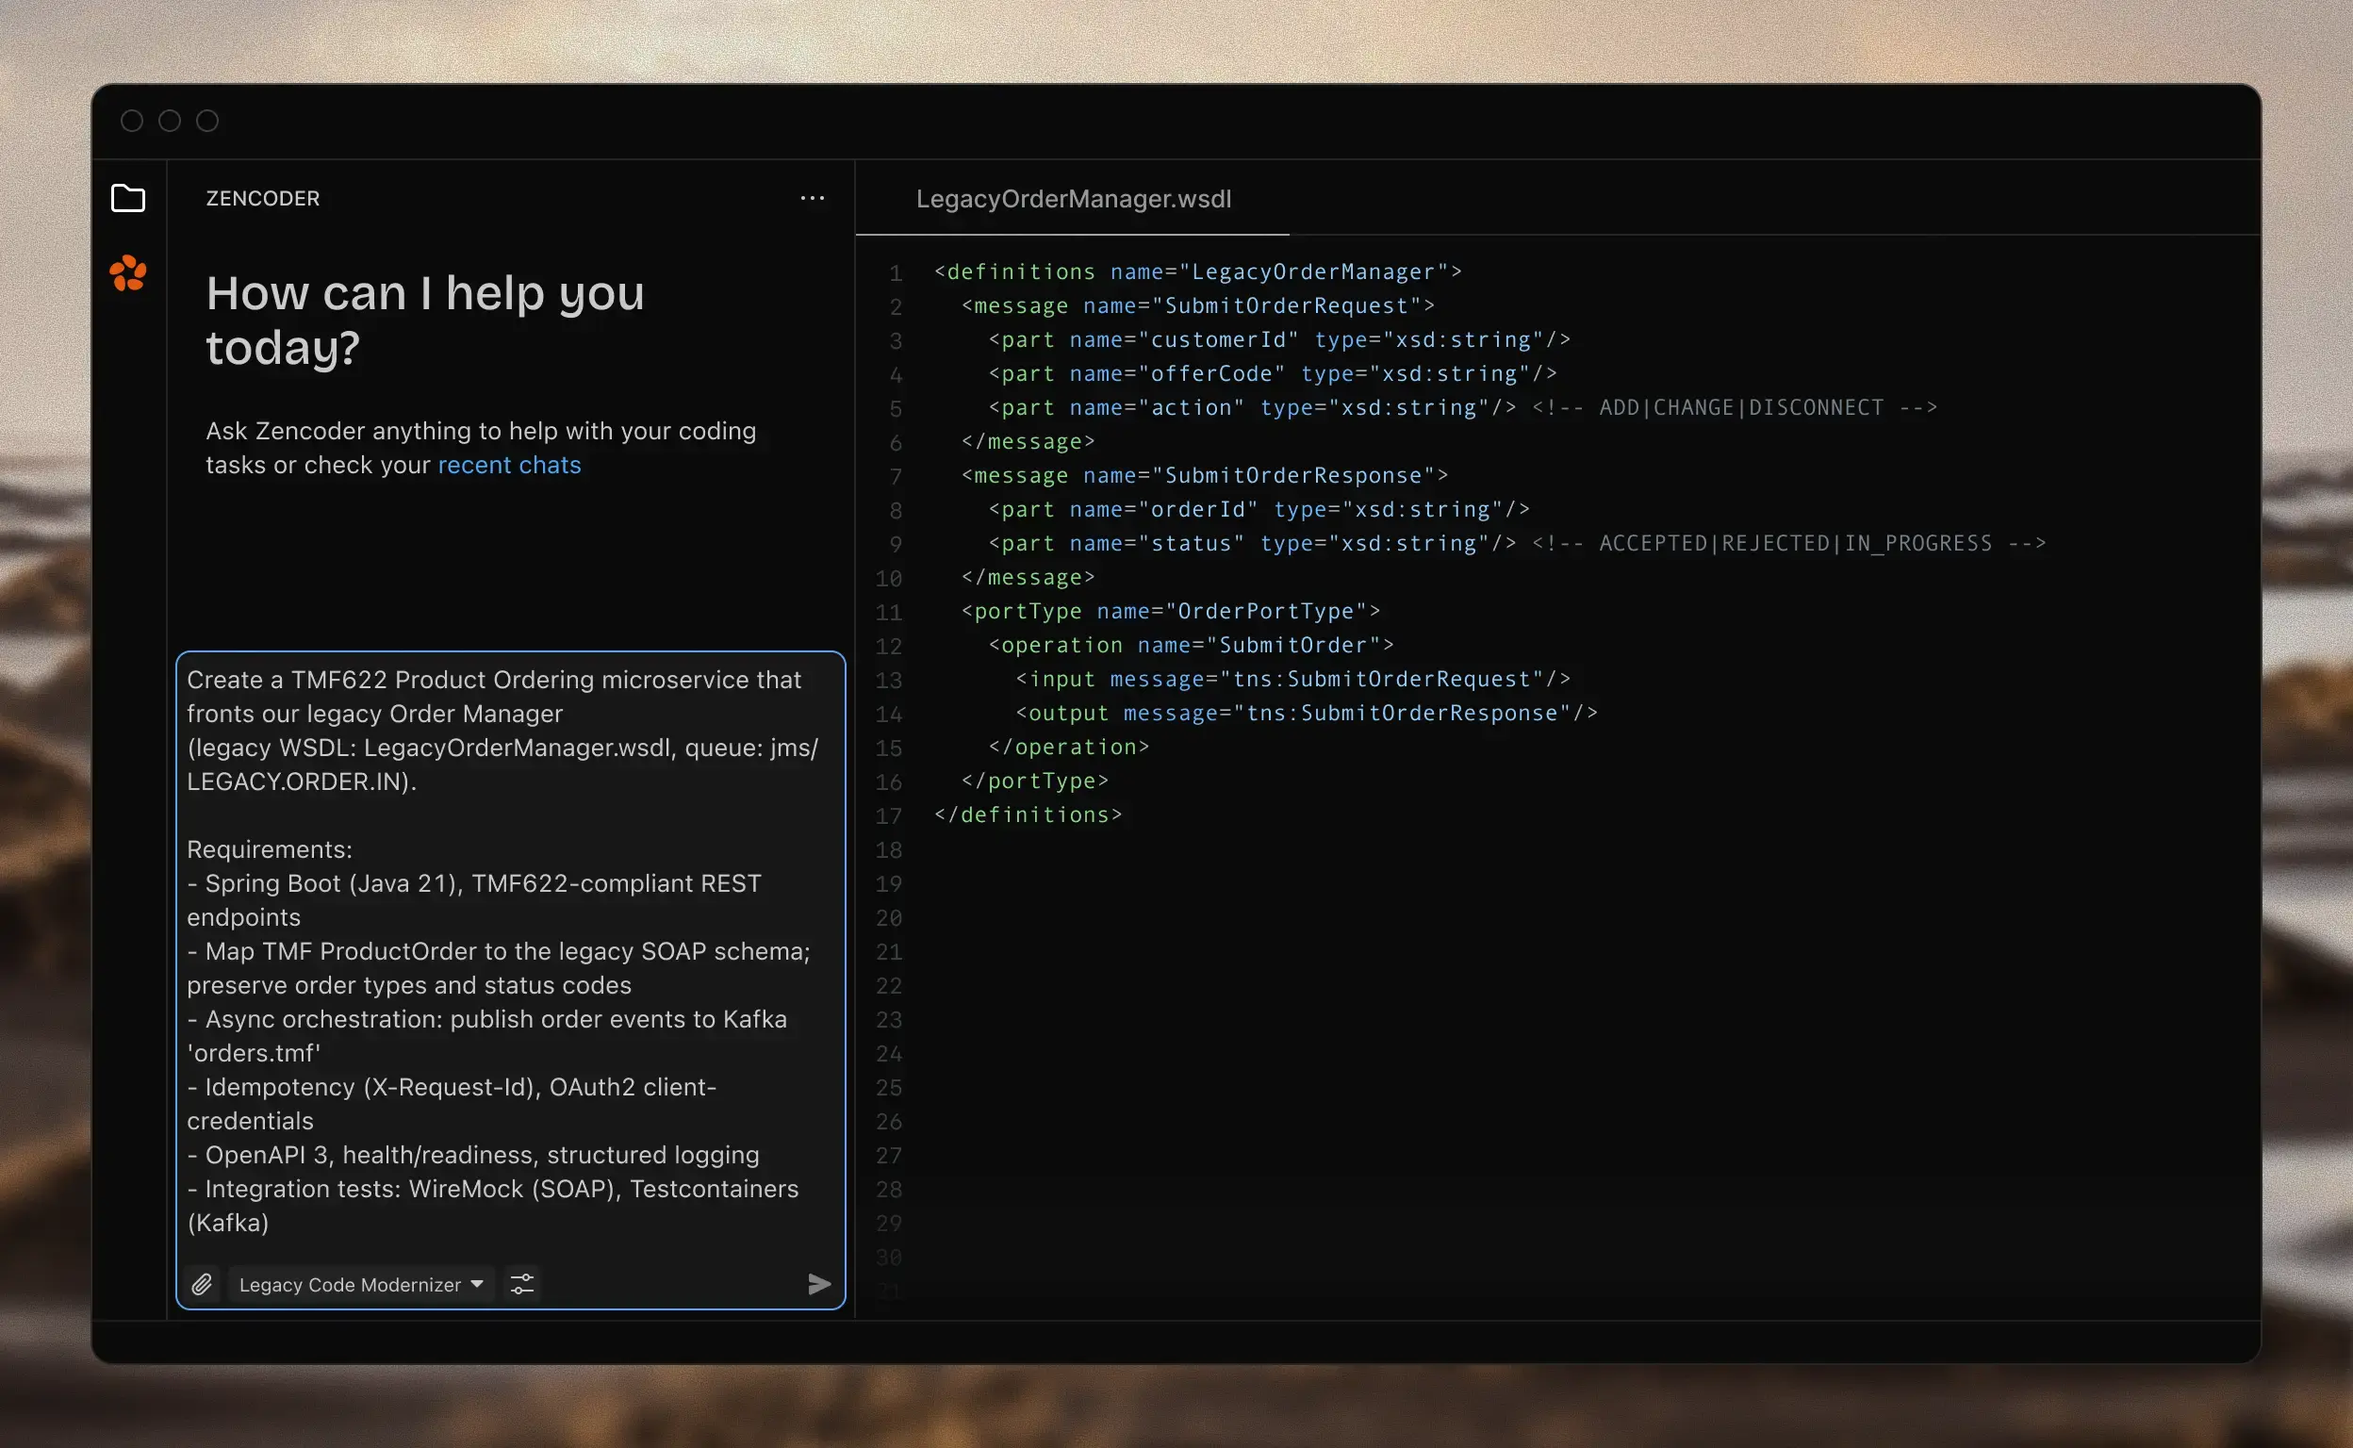The image size is (2353, 1448).
Task: Click the second window control circle
Action: tap(170, 121)
